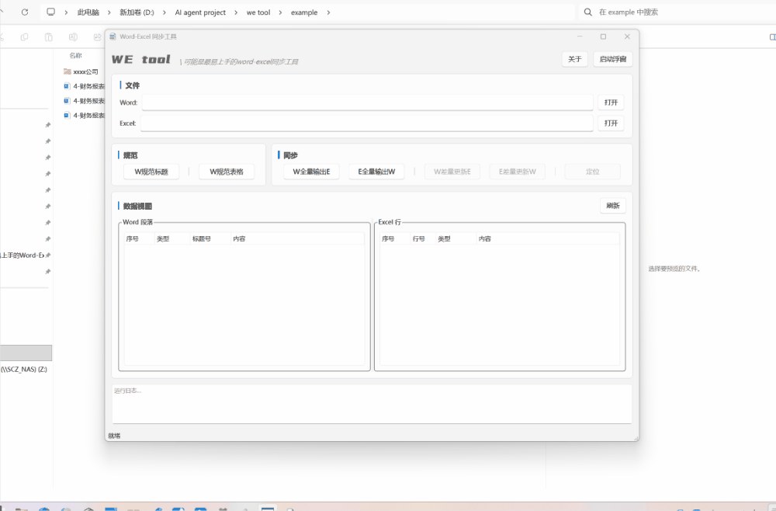The width and height of the screenshot is (776, 511).
Task: Expand the chevron after 此电脑 breadcrumb
Action: click(x=109, y=12)
